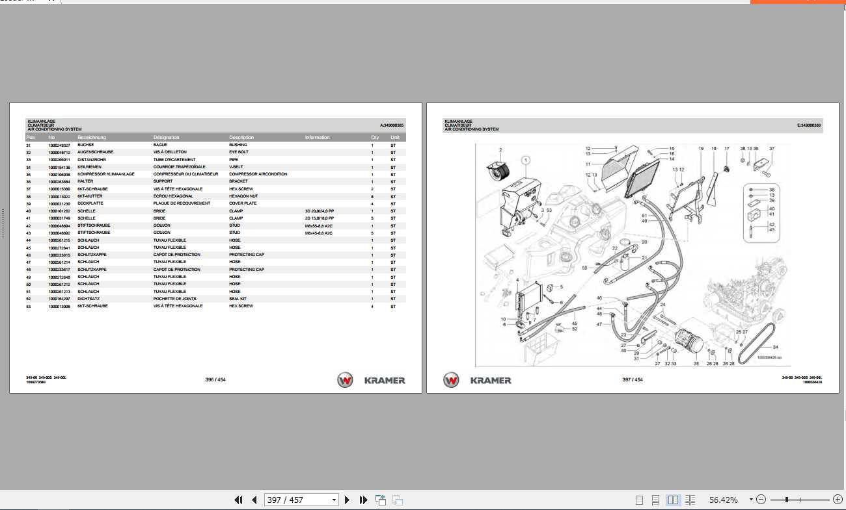
Task: Select part number 1000164297
Action: (59, 299)
